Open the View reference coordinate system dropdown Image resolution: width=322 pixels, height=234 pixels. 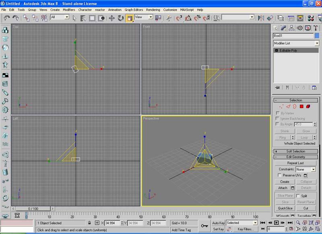coord(151,17)
